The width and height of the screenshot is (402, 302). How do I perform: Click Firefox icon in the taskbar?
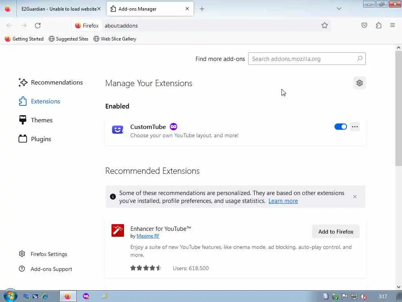(x=68, y=296)
